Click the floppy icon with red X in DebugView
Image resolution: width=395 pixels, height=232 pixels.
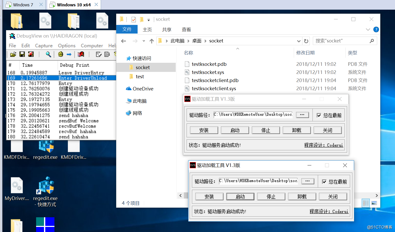(x=31, y=54)
